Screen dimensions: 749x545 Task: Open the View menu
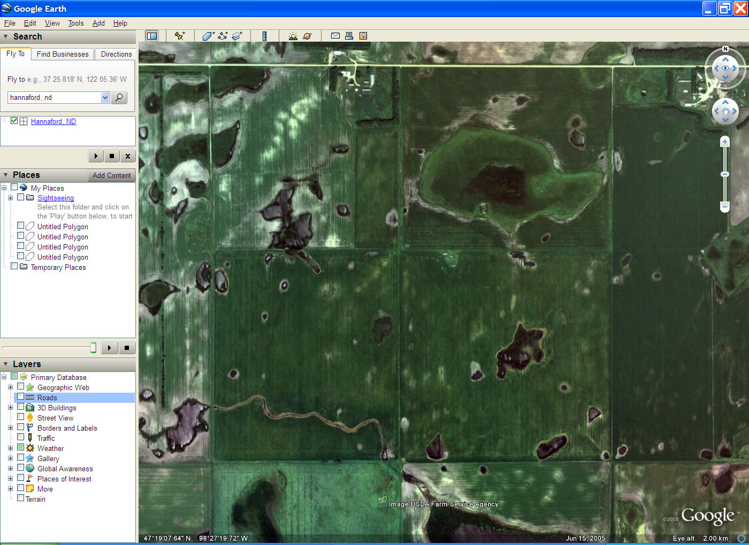point(52,23)
